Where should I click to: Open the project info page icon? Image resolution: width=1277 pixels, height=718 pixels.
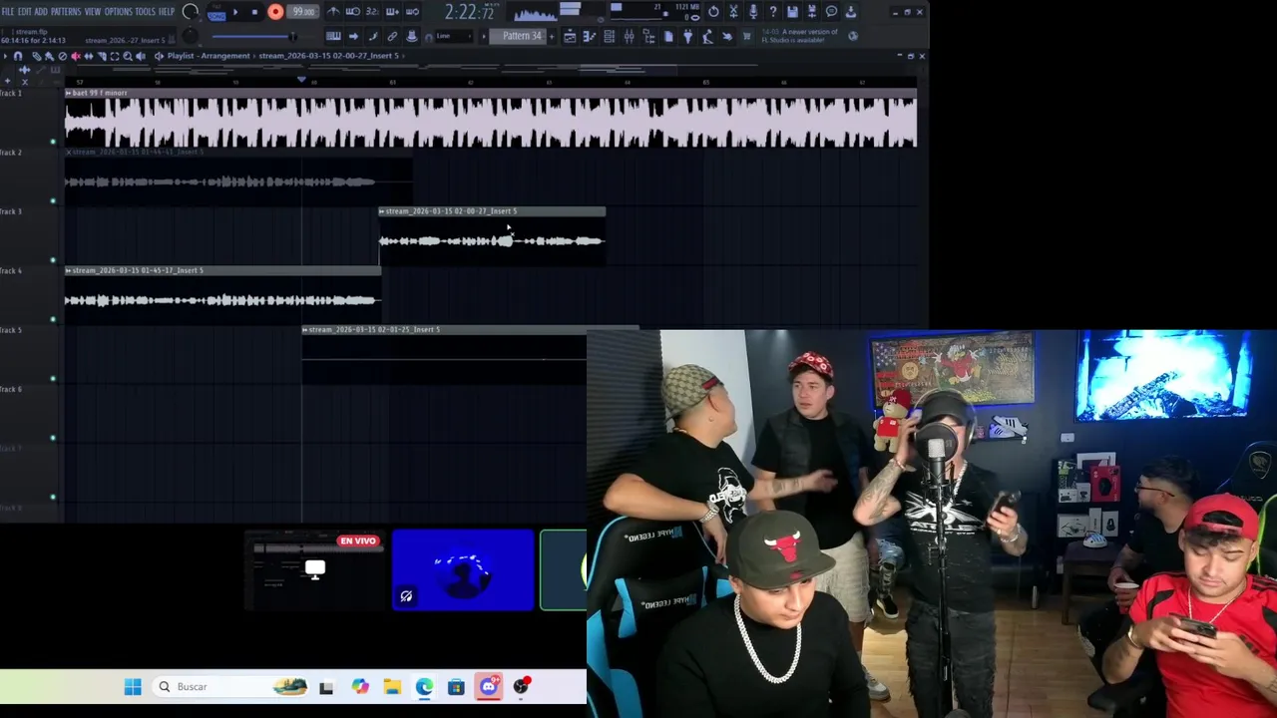pos(668,36)
